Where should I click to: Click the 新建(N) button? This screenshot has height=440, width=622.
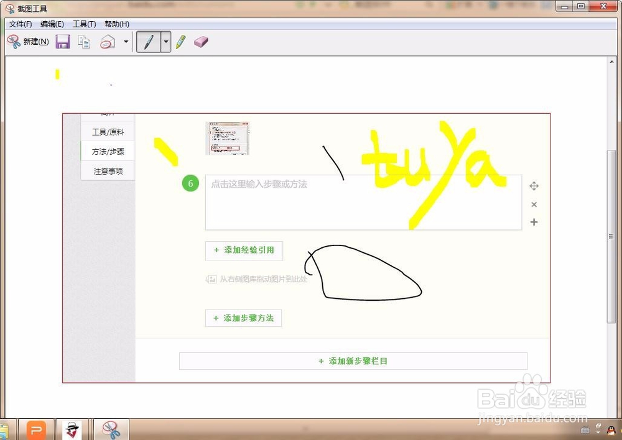point(28,41)
